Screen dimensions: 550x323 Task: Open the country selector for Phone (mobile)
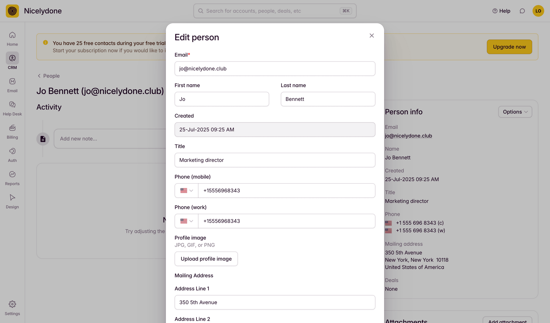tap(186, 190)
